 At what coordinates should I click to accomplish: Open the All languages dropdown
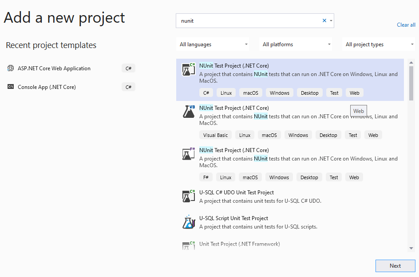tap(213, 44)
